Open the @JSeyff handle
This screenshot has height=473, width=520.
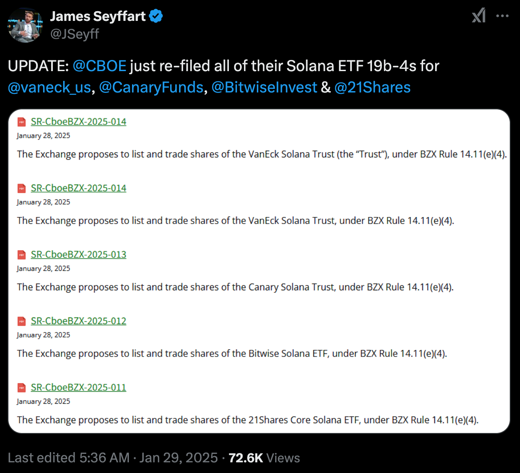pos(74,34)
